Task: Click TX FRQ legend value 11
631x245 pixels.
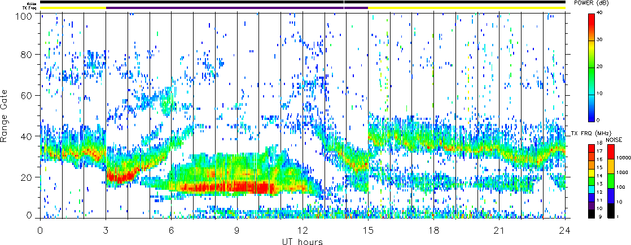Action: (x=599, y=200)
